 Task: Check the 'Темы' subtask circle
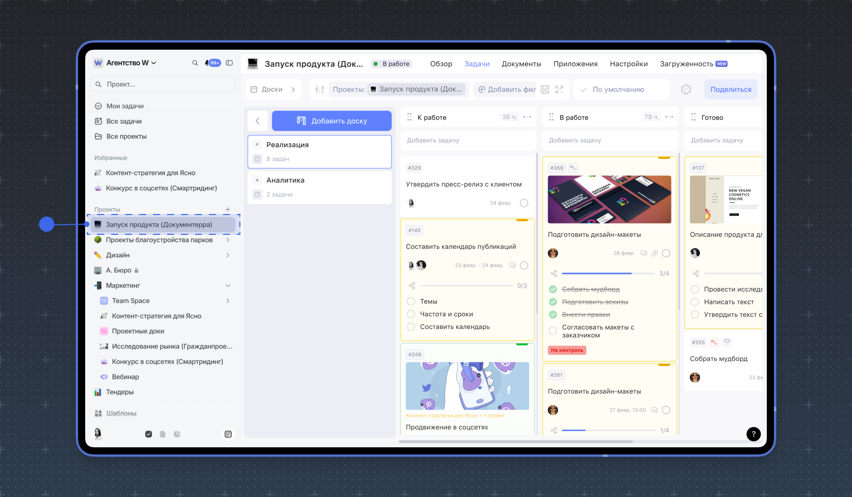(x=411, y=301)
